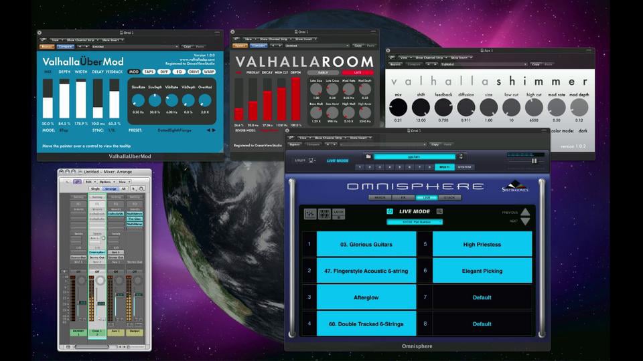The image size is (643, 361).
Task: Click the Late Size knob in ValhallaRoom
Action: pyautogui.click(x=316, y=89)
